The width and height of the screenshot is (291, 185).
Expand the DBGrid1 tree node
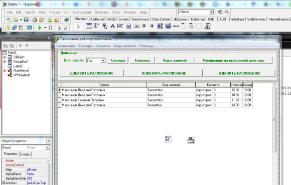[5, 57]
